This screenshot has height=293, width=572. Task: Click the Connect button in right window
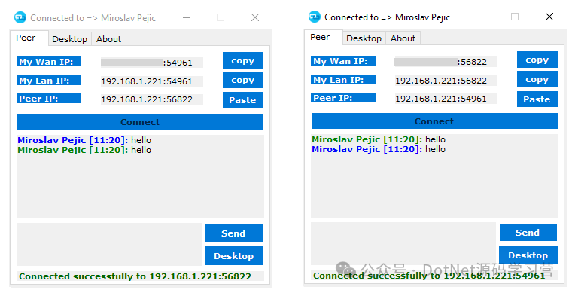(x=434, y=121)
